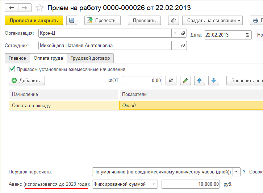
Task: Click the back navigation arrow
Action: point(12,8)
